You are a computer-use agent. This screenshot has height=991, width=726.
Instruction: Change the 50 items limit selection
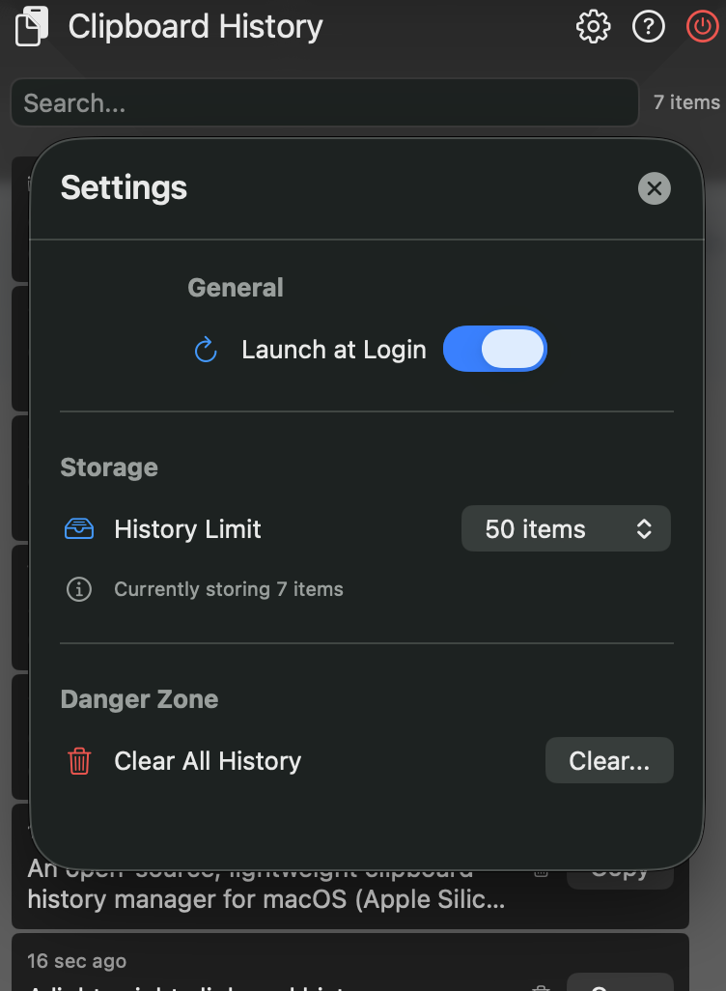pyautogui.click(x=566, y=528)
